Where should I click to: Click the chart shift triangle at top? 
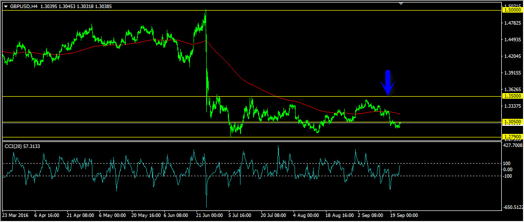401,4
